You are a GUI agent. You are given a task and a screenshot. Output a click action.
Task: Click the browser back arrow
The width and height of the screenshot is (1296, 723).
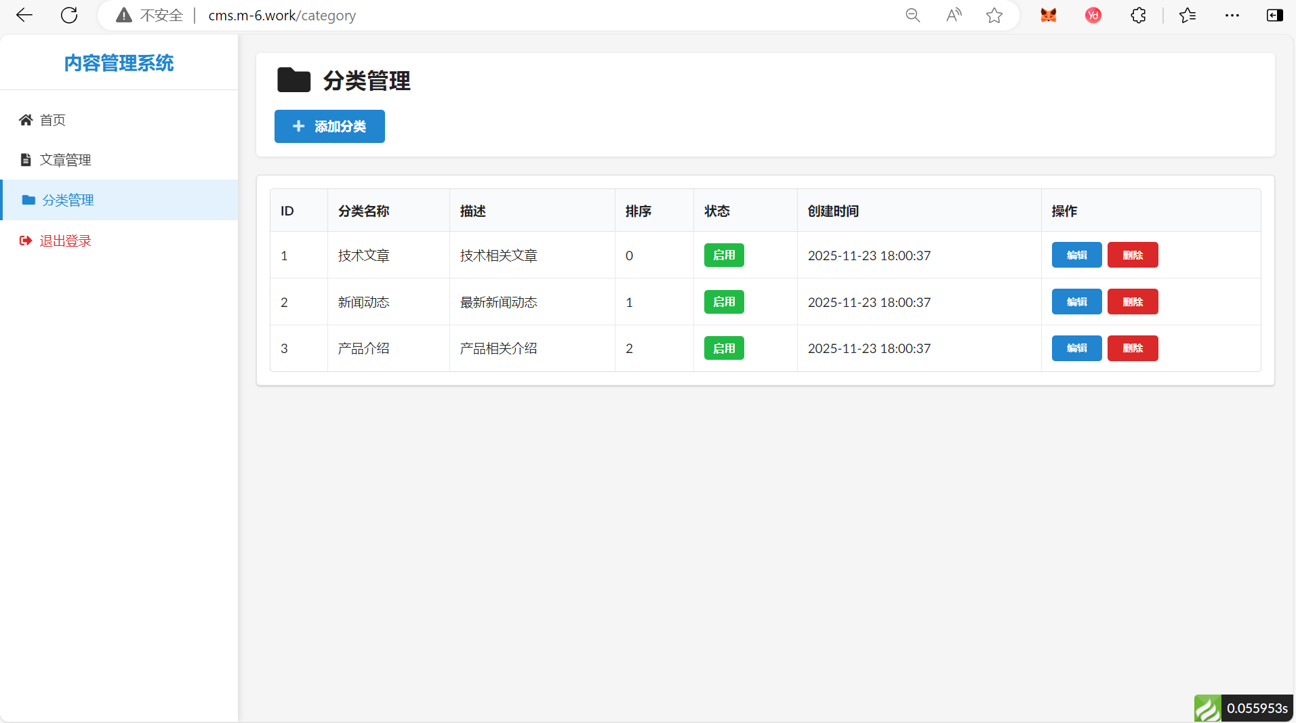point(24,15)
